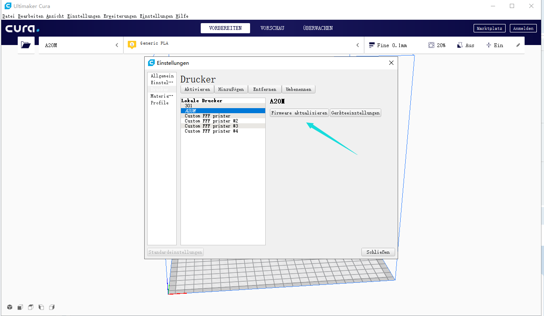The width and height of the screenshot is (544, 316).
Task: Open the Erweiterungen menu
Action: point(120,16)
